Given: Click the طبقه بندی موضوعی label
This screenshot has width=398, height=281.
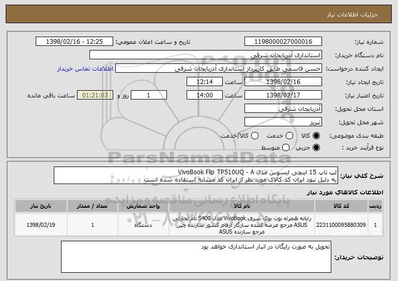Looking at the screenshot, I should [356, 136].
